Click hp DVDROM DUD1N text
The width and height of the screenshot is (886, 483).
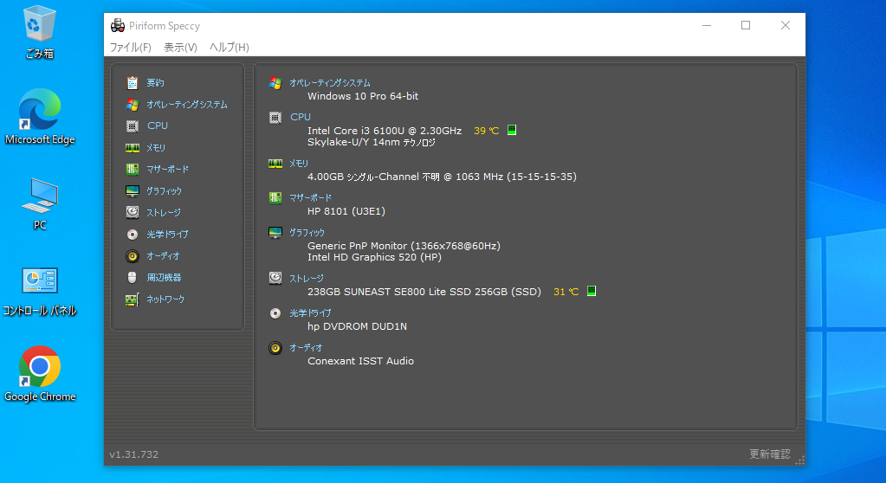click(357, 326)
